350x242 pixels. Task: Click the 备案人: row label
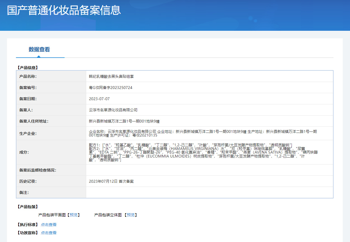click(x=26, y=110)
